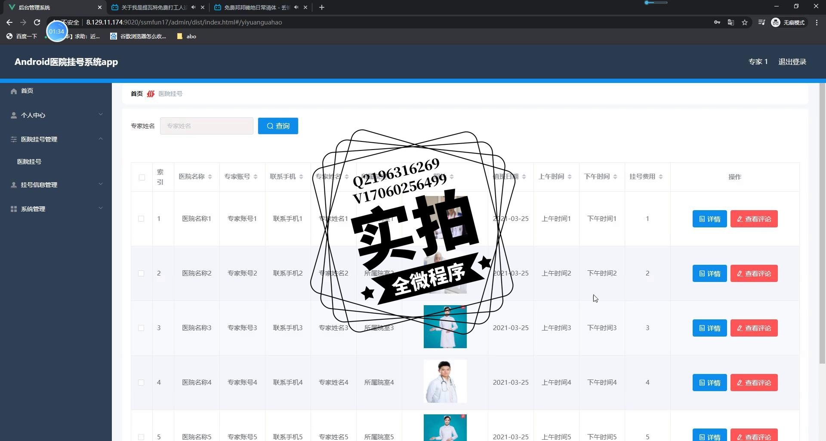826x441 pixels.
Task: Check the checkbox for row 4
Action: [141, 383]
